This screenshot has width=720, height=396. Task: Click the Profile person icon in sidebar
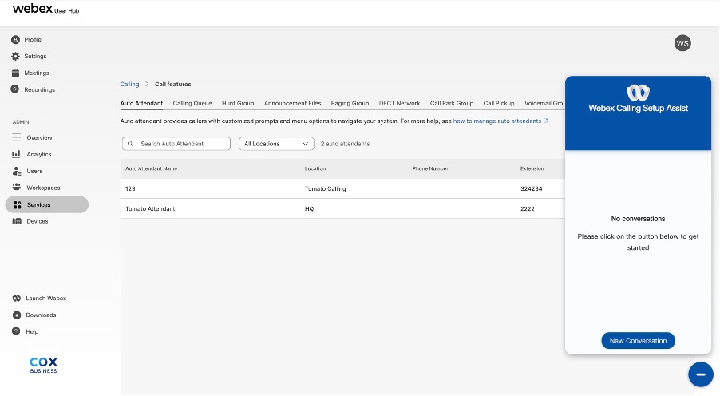pyautogui.click(x=16, y=39)
